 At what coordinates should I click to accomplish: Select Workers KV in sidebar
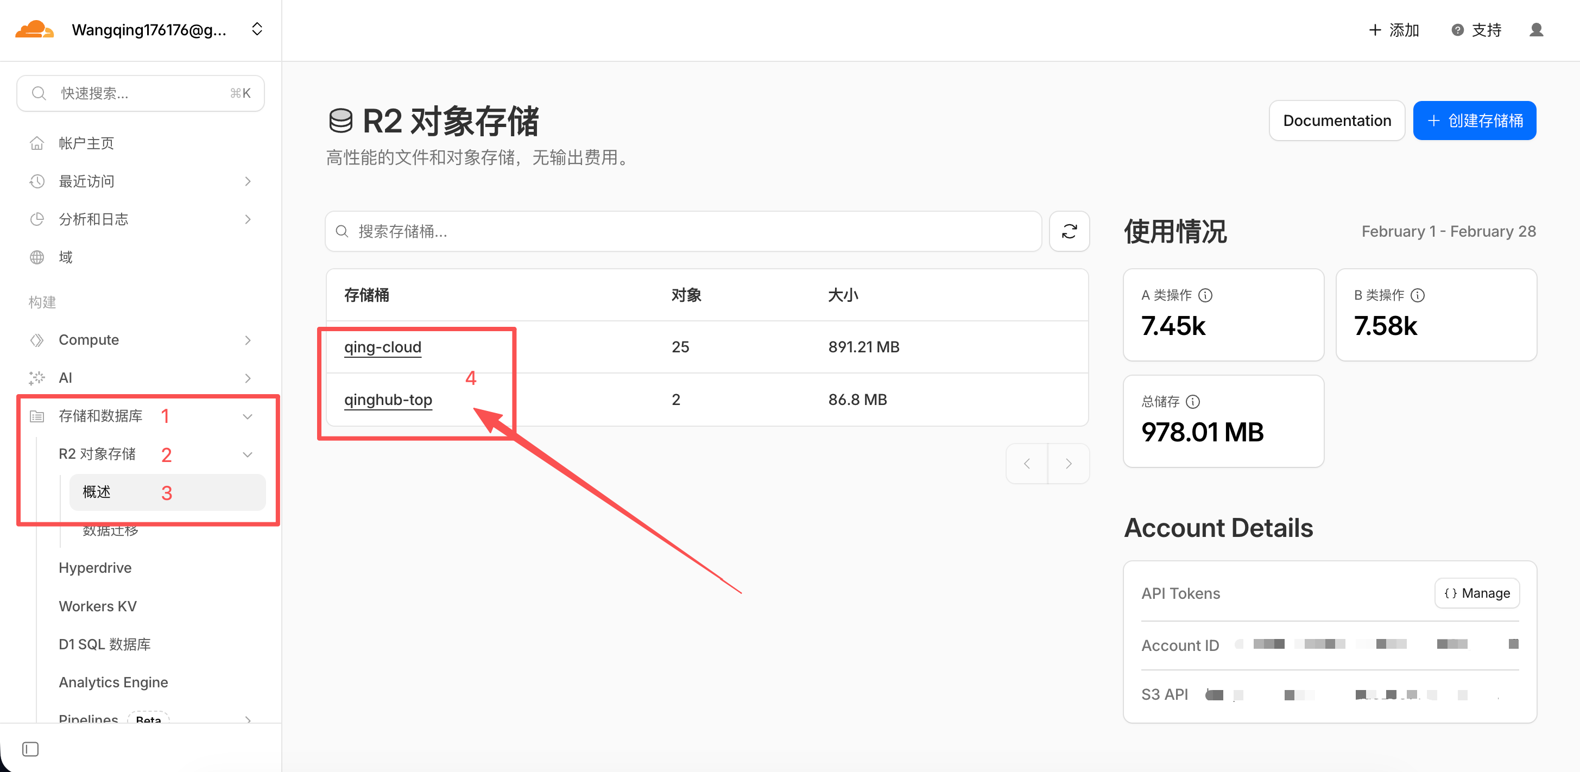point(98,606)
